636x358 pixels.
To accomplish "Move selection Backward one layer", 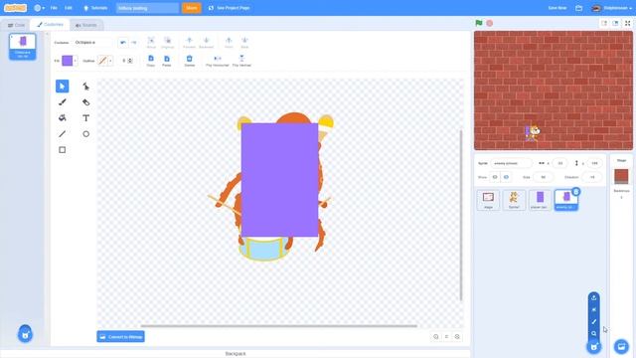I will 206,42.
